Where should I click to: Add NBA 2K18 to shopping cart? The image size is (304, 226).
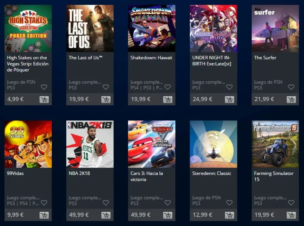point(106,215)
